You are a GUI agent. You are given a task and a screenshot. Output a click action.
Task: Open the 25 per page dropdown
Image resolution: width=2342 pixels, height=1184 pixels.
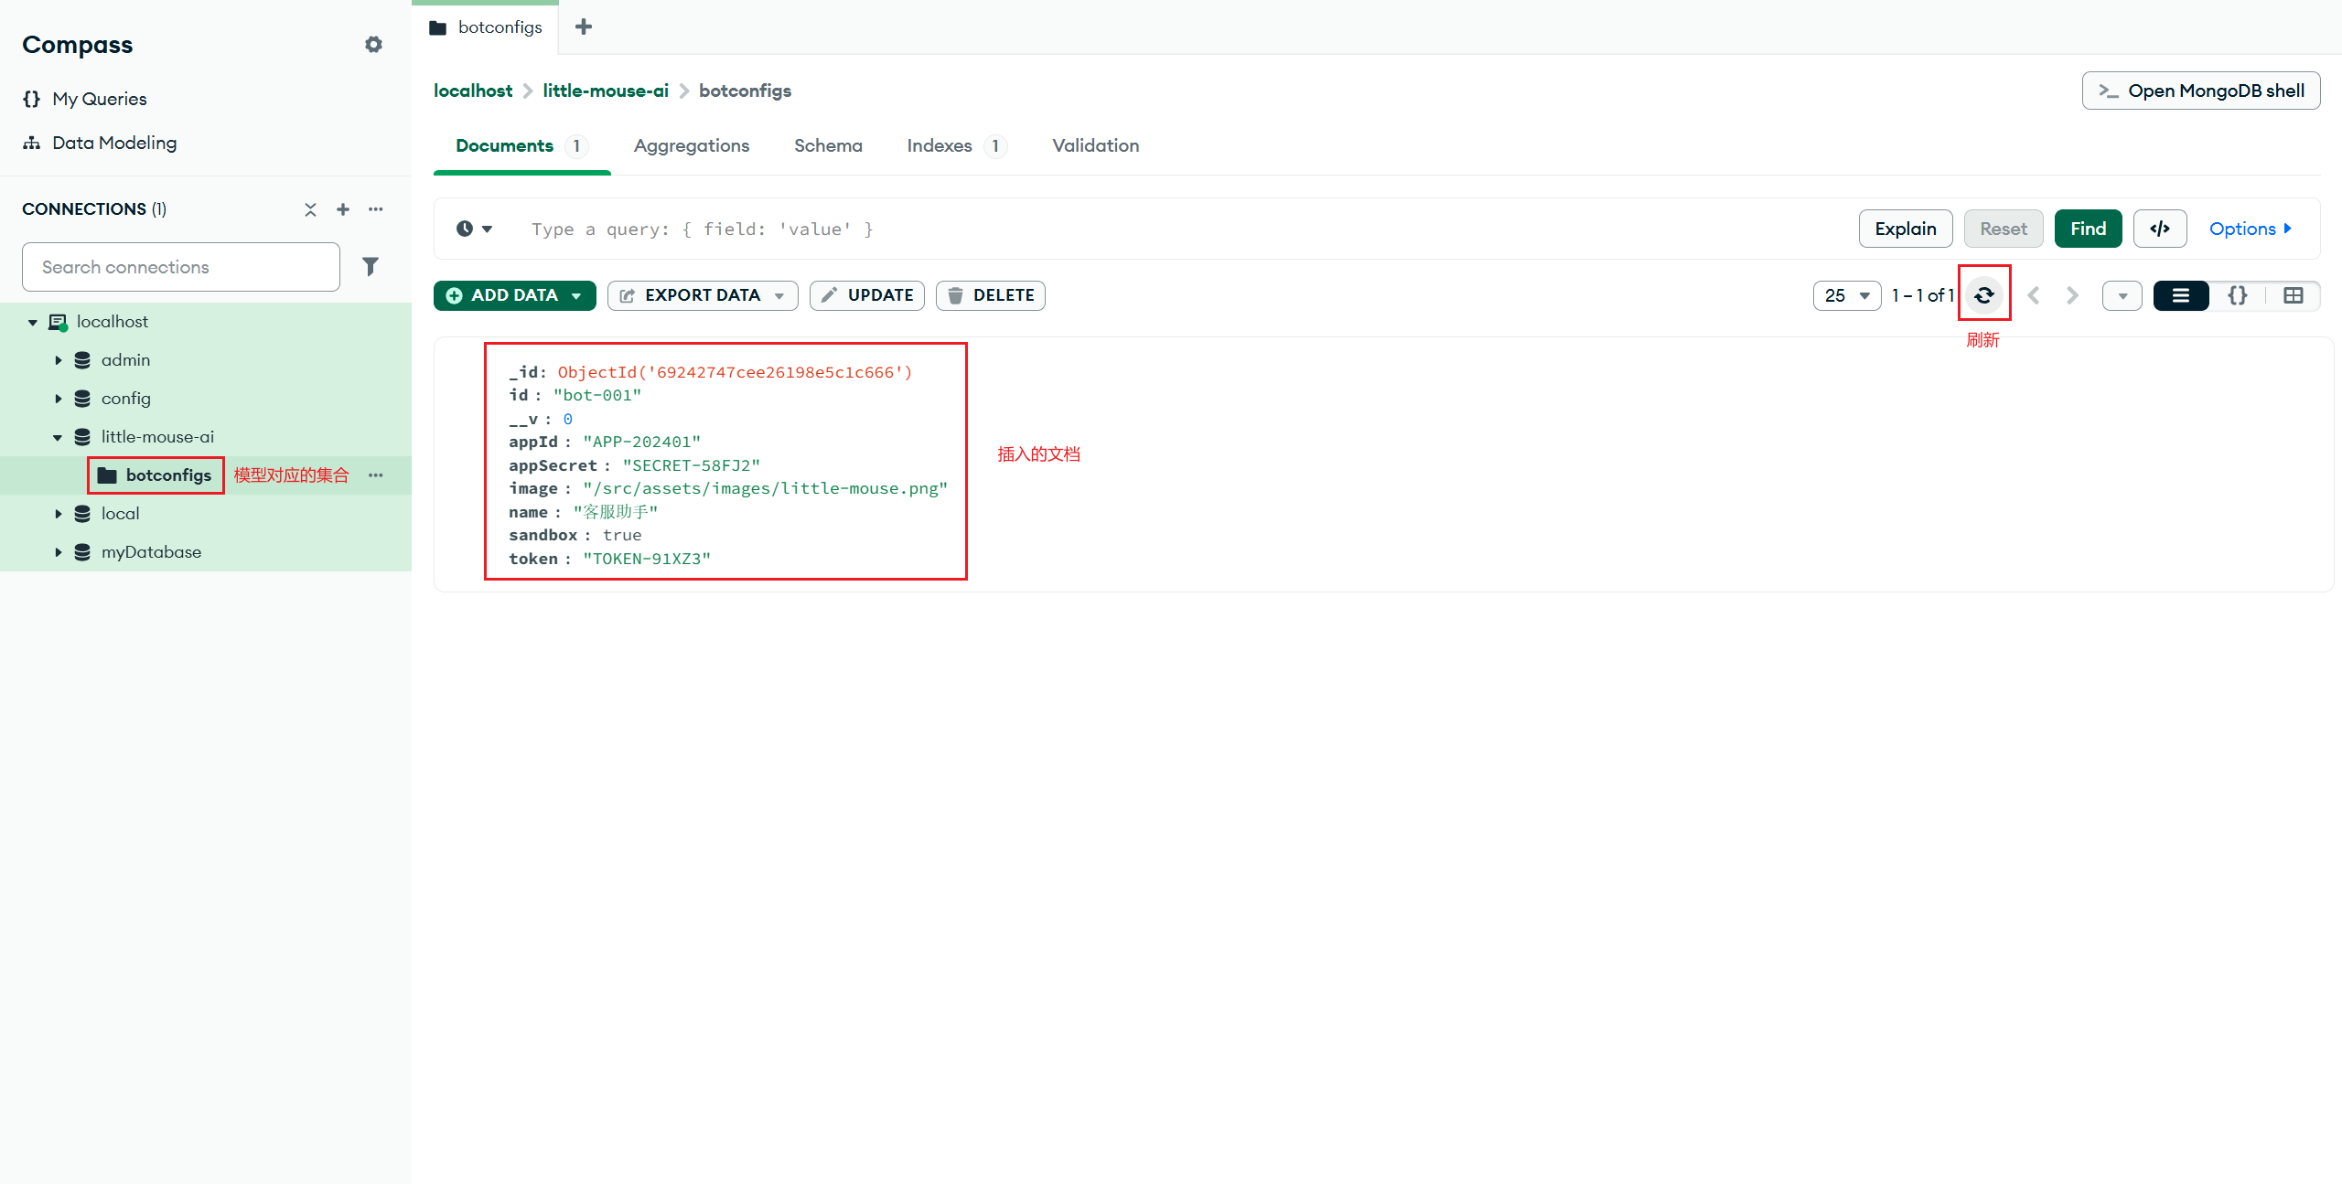pyautogui.click(x=1846, y=295)
